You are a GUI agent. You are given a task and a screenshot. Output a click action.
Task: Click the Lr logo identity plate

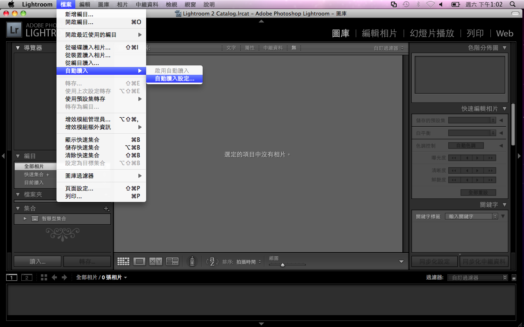click(14, 30)
